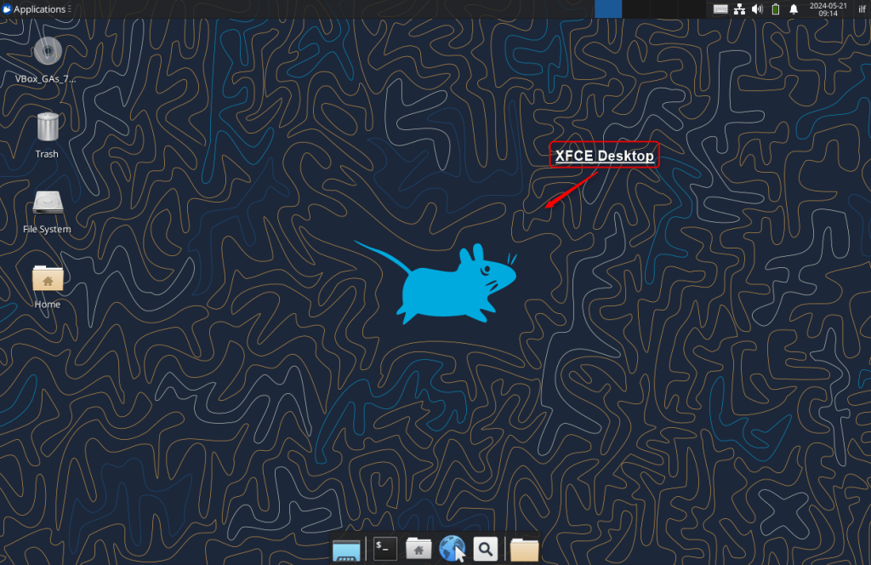This screenshot has width=871, height=565.
Task: Open the volume control speaker icon
Action: (x=757, y=9)
